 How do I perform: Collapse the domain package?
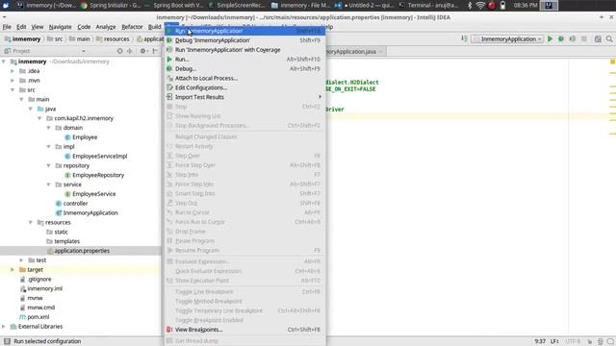49,128
